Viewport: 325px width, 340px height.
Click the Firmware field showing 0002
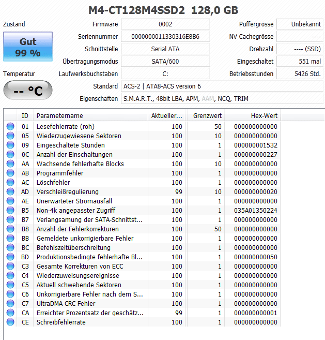click(165, 24)
